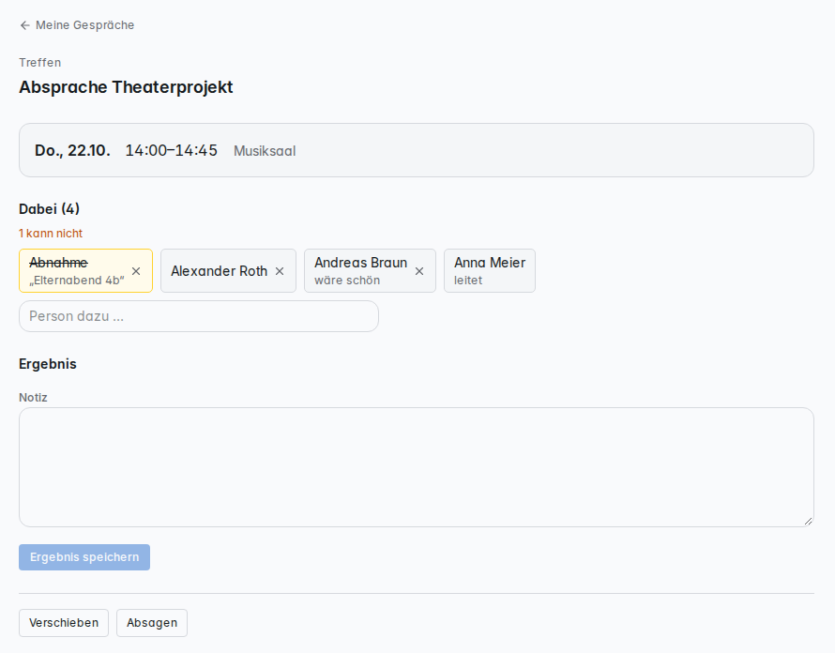Click the Absprache Theaterprojekt title
This screenshot has width=835, height=653.
pyautogui.click(x=127, y=87)
